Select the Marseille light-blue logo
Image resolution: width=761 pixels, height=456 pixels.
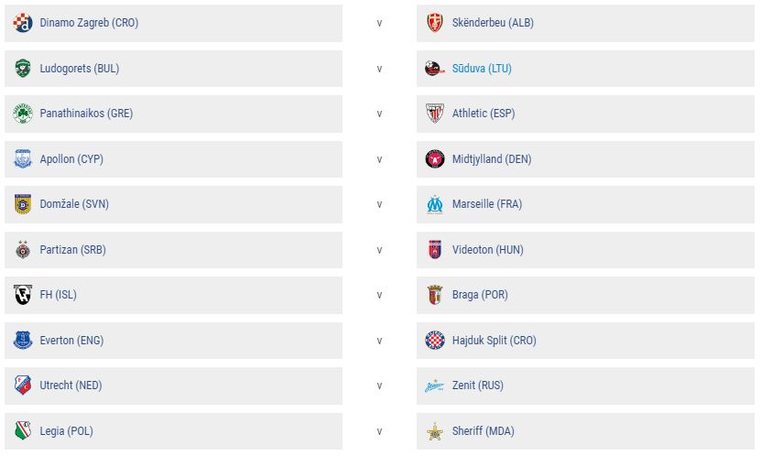(435, 205)
